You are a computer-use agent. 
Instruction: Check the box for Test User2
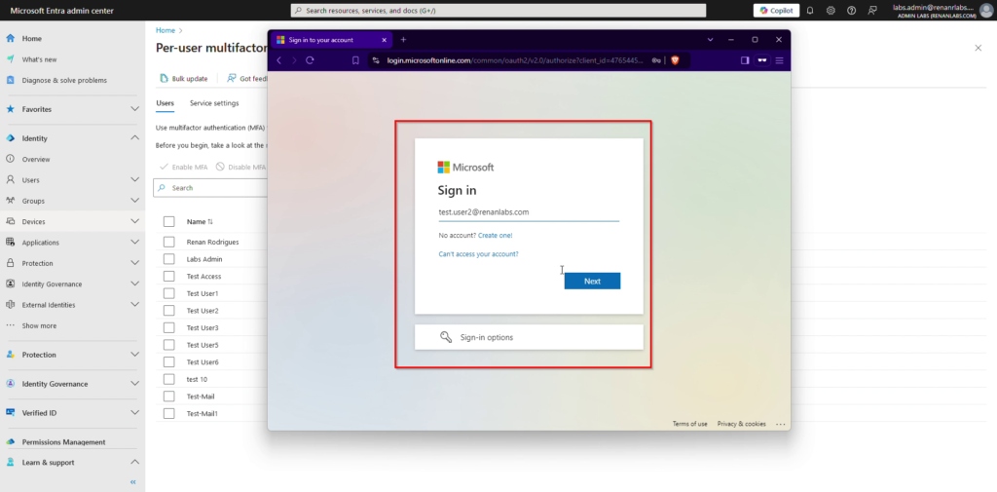coord(168,311)
